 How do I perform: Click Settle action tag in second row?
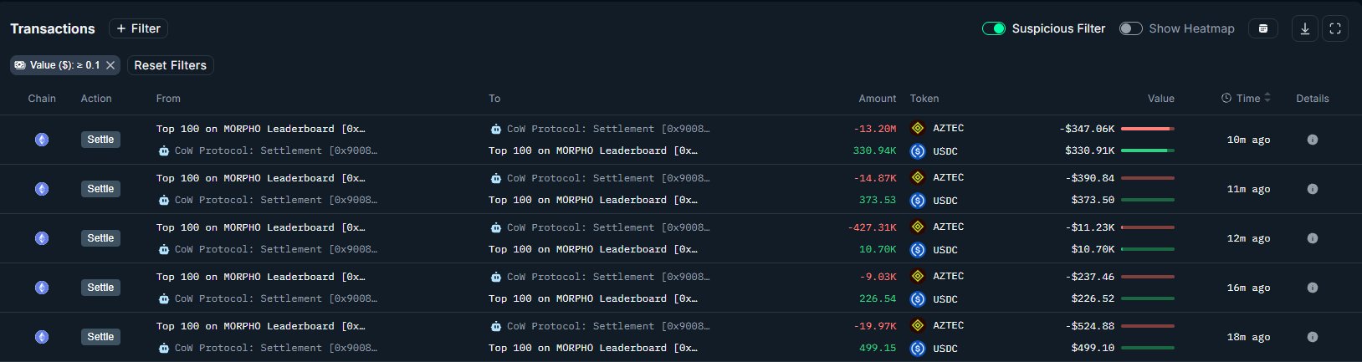click(x=100, y=189)
